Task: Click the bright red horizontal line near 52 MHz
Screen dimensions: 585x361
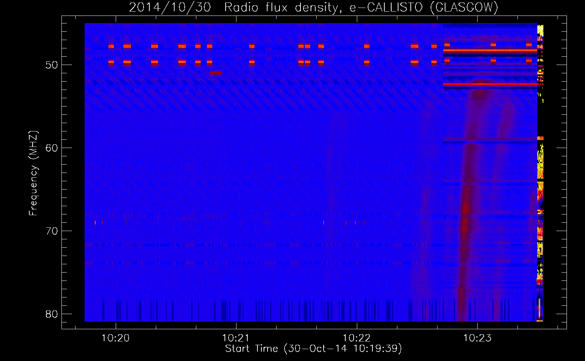Action: tap(490, 84)
